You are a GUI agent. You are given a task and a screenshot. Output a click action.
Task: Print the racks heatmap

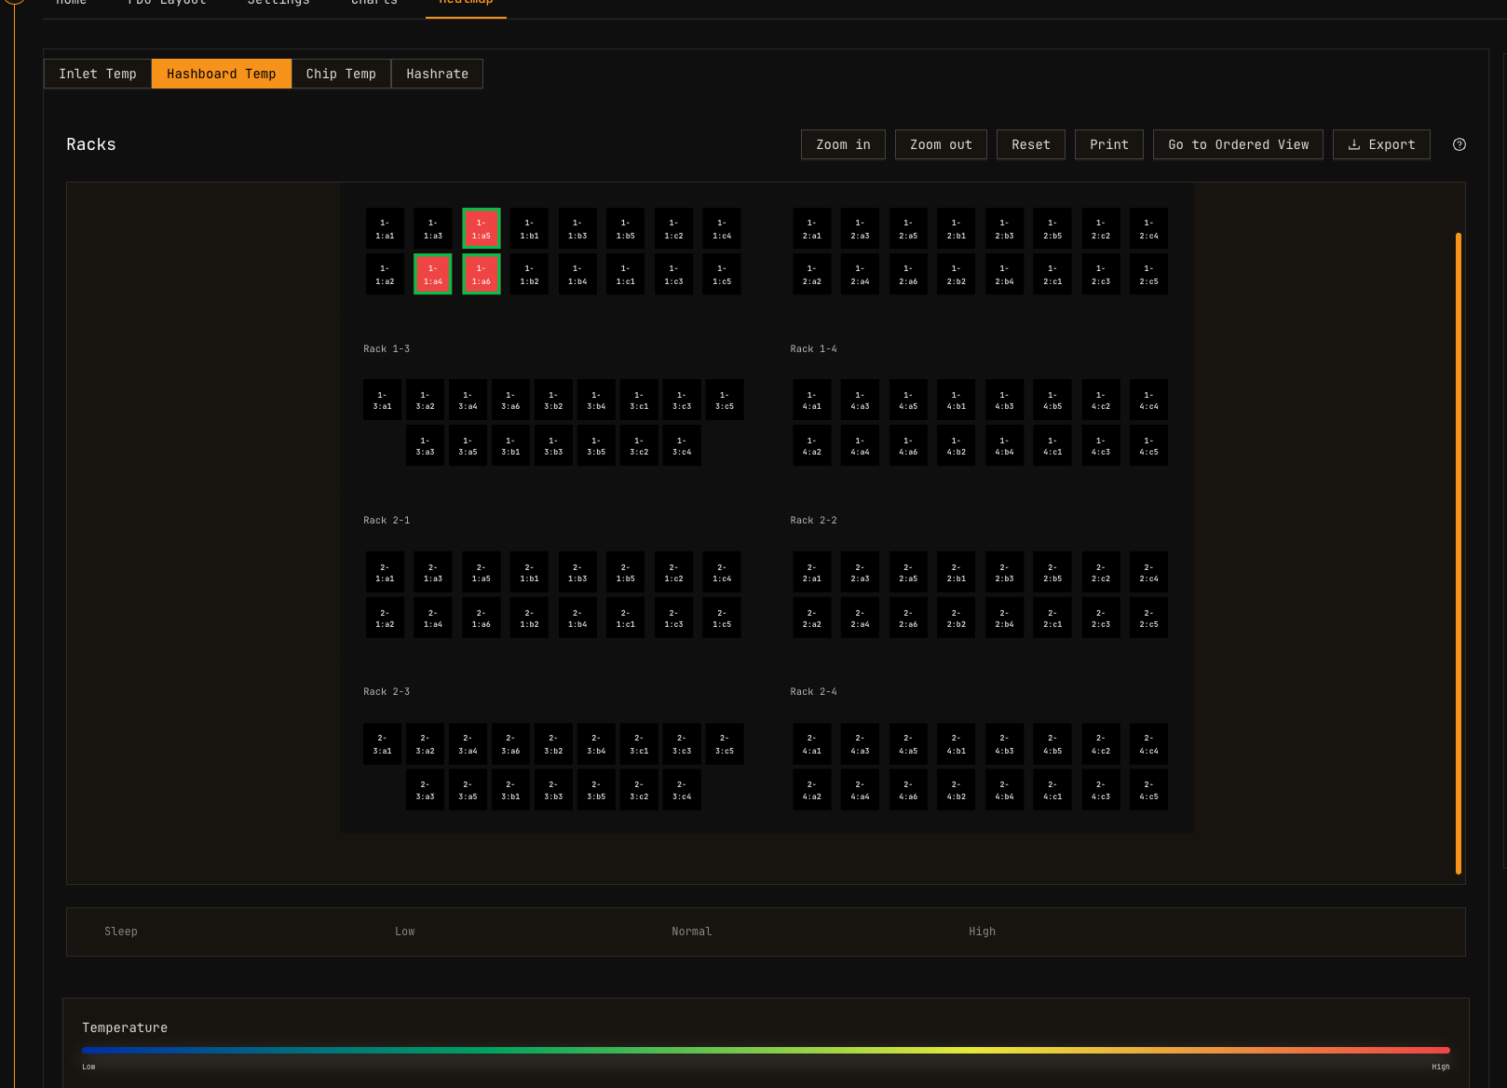pos(1108,144)
